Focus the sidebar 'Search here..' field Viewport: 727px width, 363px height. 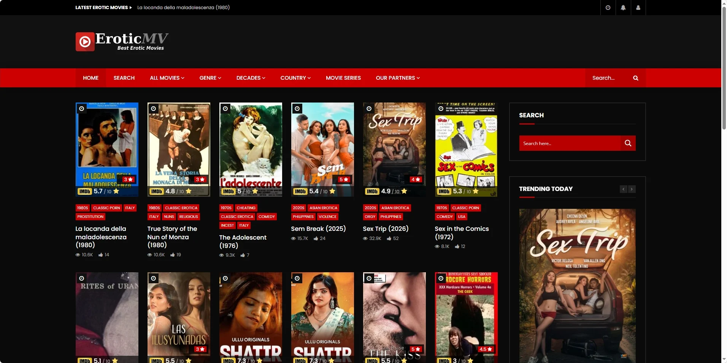(x=570, y=143)
